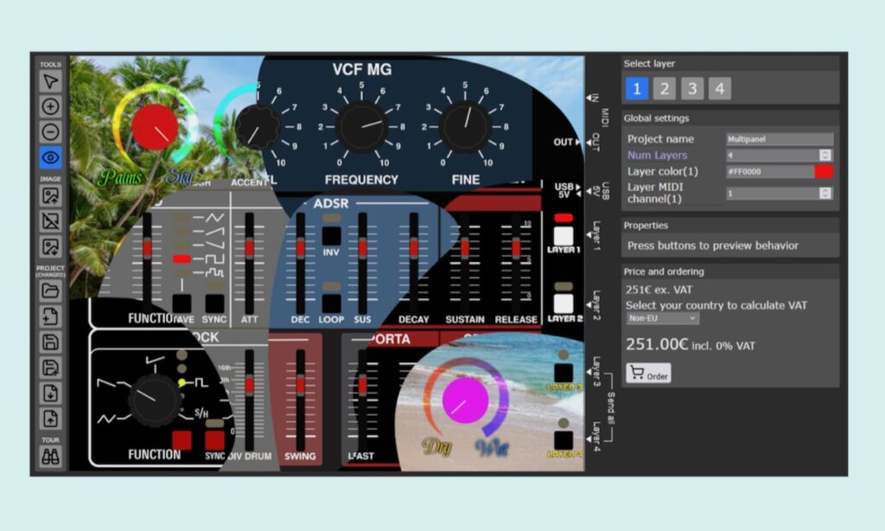Click the remove image icon
This screenshot has width=885, height=531.
pyautogui.click(x=49, y=221)
